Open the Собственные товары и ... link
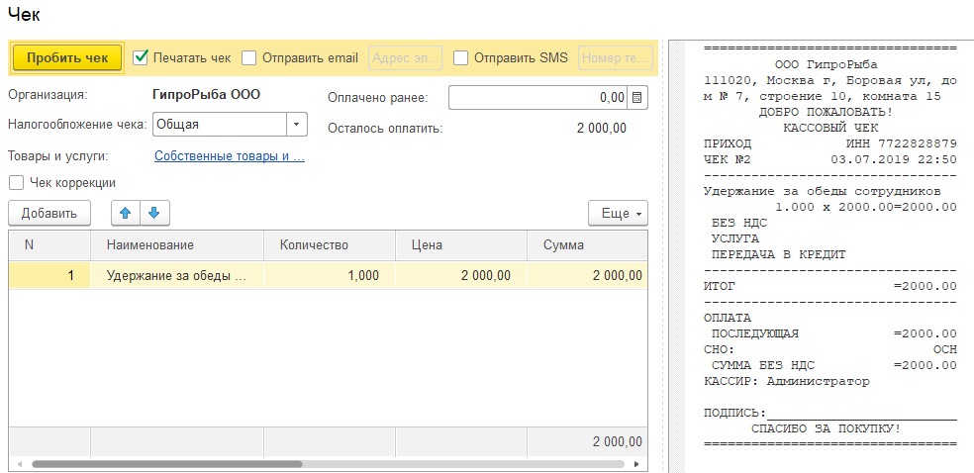Screen dimensions: 974x473 point(229,156)
